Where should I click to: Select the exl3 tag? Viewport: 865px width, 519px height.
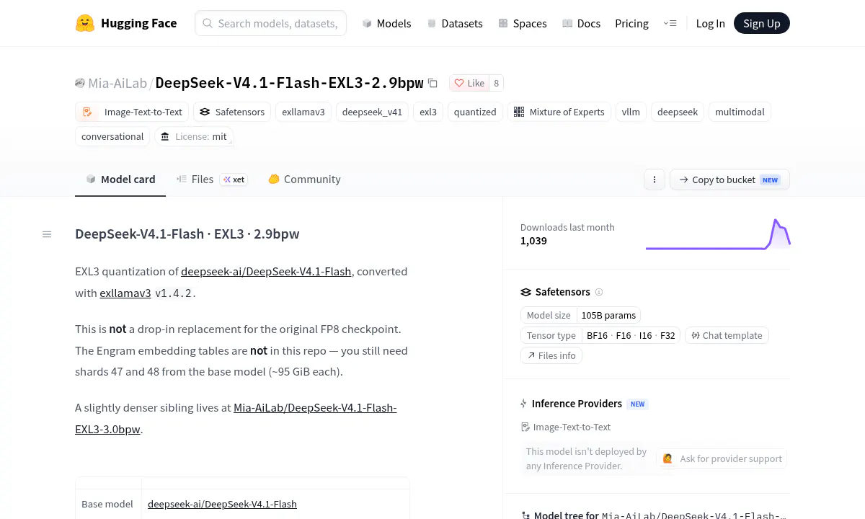[x=428, y=112]
